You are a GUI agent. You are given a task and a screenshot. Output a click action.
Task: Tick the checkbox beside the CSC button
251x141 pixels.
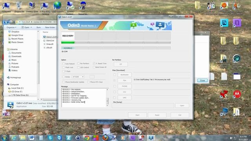115,92
